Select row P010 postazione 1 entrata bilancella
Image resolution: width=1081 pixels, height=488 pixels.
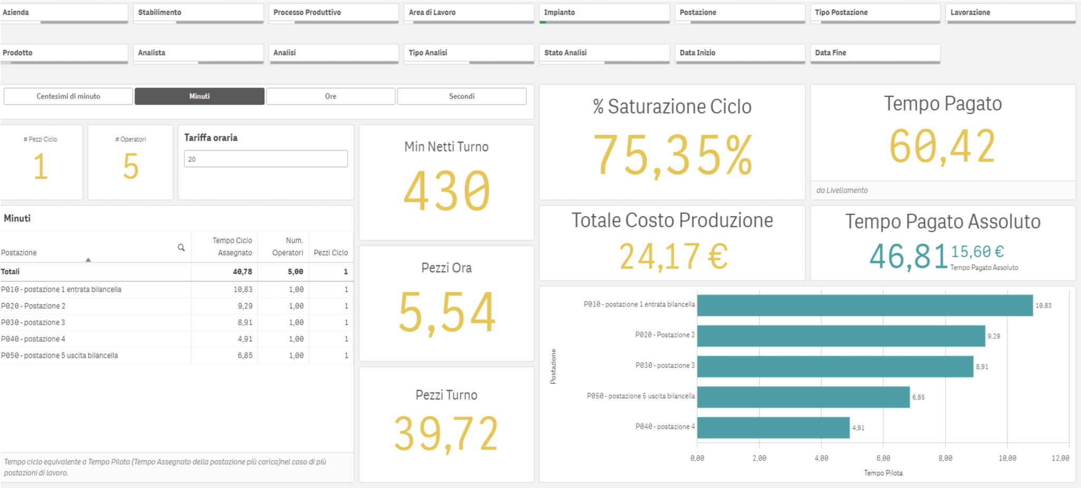[x=63, y=289]
